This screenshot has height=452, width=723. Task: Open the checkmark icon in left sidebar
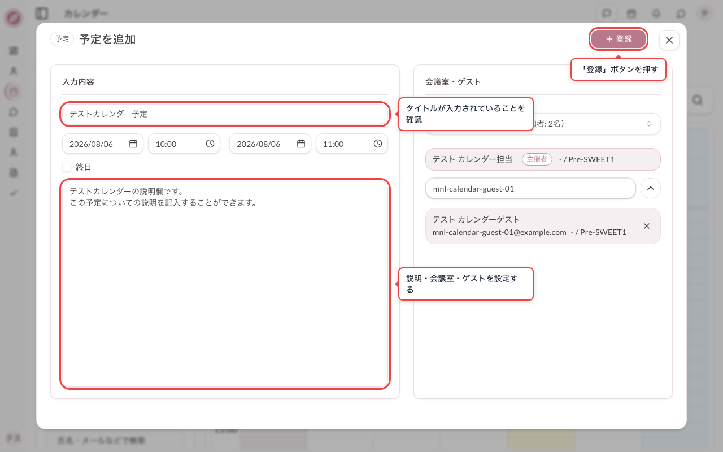[14, 193]
